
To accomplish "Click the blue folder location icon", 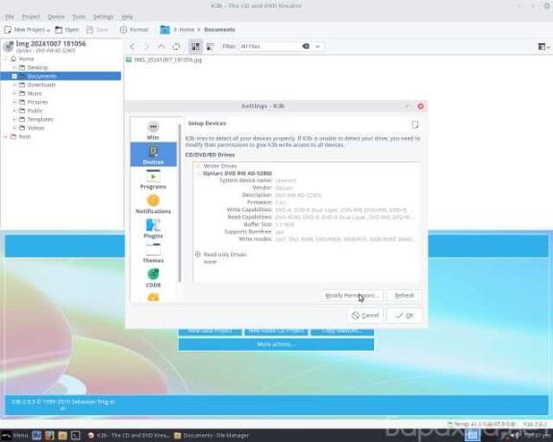I will [164, 30].
